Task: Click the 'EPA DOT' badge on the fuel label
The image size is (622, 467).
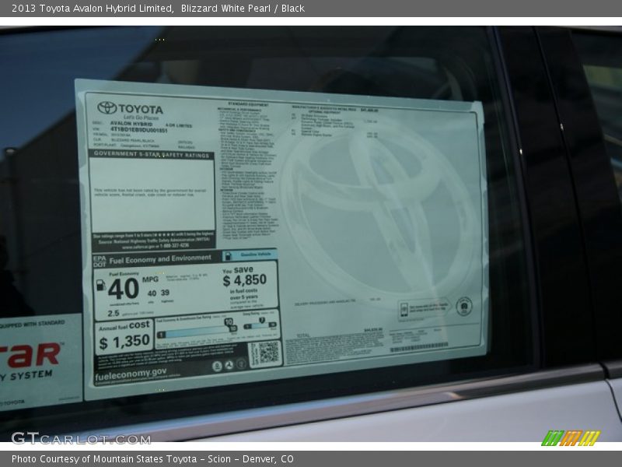Action: (100, 262)
